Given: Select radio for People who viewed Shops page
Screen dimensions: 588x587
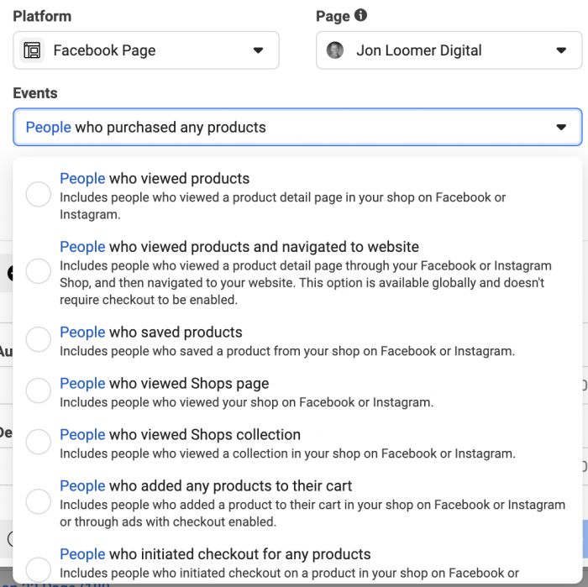Looking at the screenshot, I should [39, 390].
